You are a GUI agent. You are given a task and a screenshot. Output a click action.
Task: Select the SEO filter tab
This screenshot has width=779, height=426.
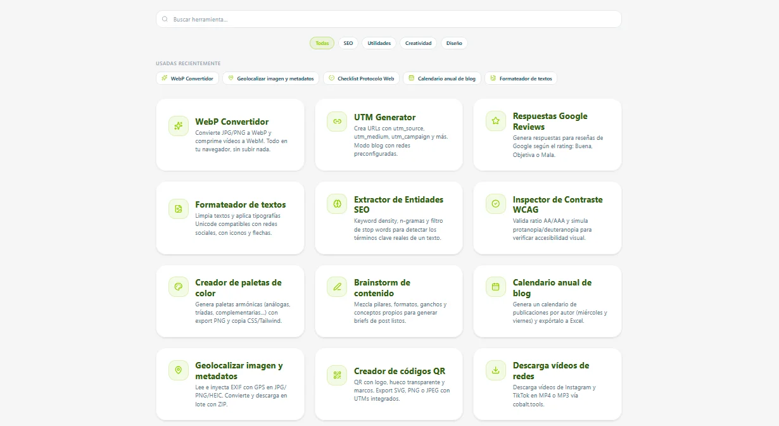point(348,43)
